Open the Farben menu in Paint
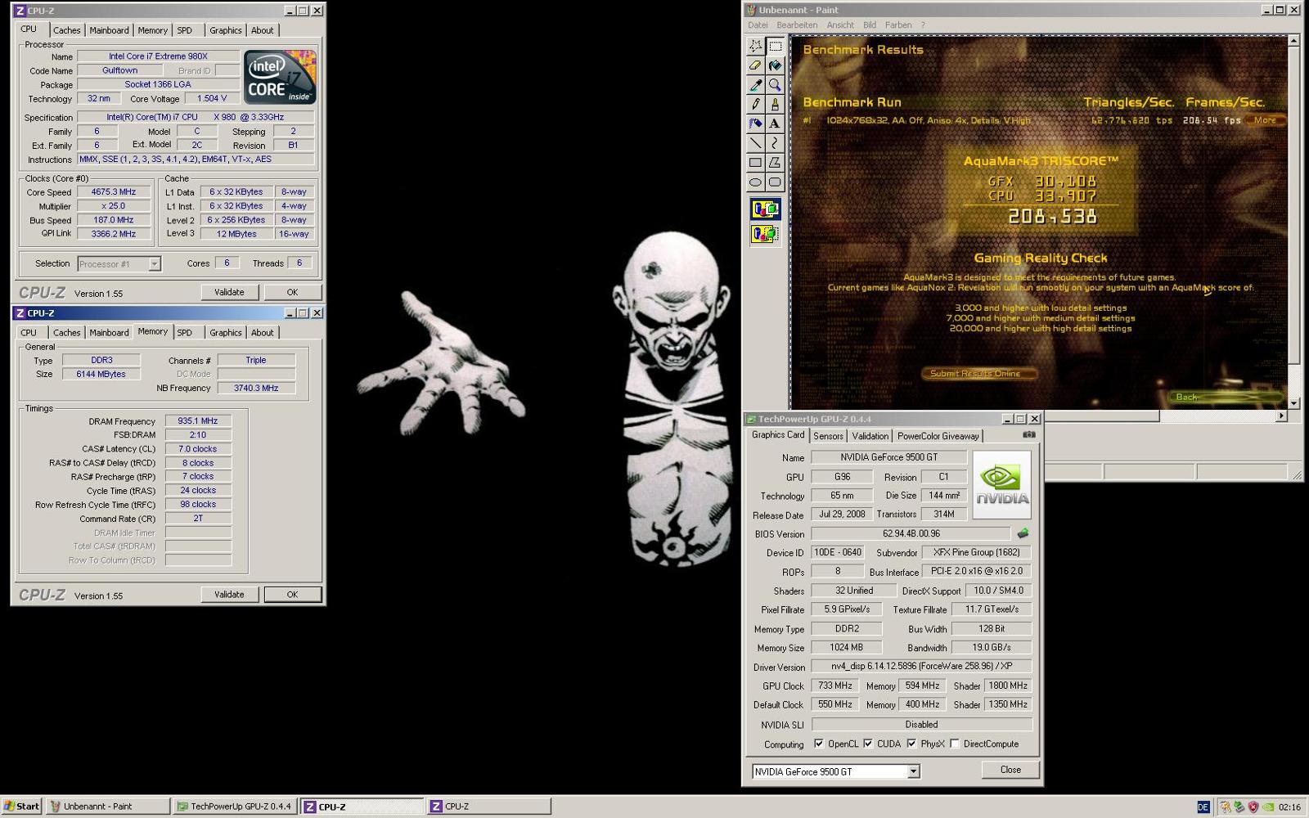Image resolution: width=1309 pixels, height=818 pixels. coord(898,25)
